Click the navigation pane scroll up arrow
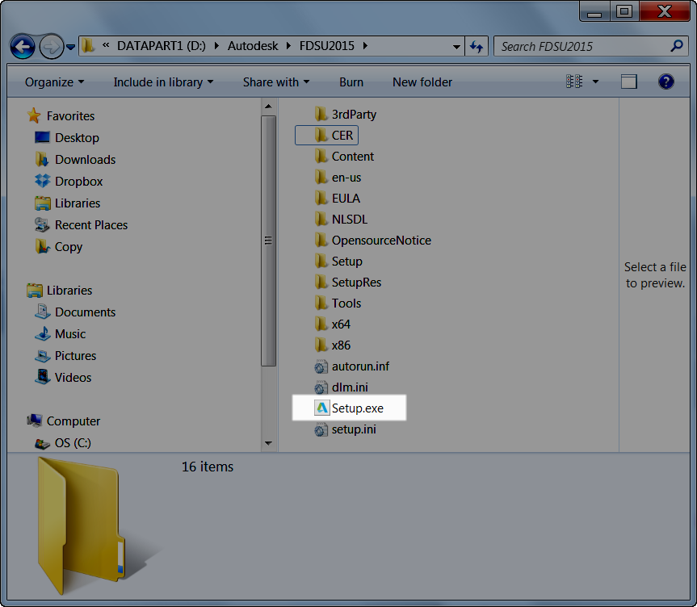The width and height of the screenshot is (697, 607). click(268, 107)
